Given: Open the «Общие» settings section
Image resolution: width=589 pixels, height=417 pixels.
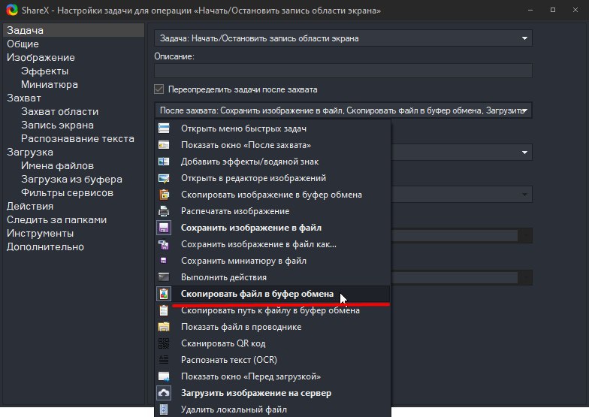Looking at the screenshot, I should [x=23, y=44].
